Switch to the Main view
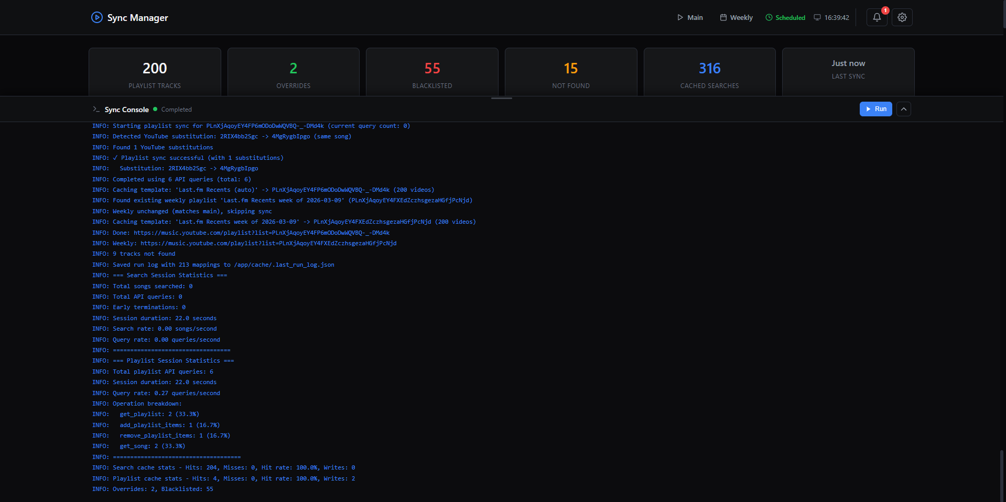 click(690, 17)
